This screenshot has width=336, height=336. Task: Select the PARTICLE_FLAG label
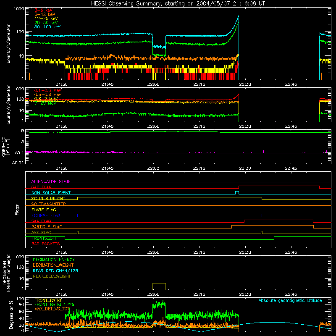coord(47,226)
